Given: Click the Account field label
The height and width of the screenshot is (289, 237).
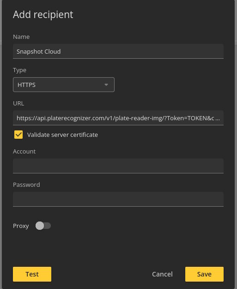Looking at the screenshot, I should pyautogui.click(x=24, y=151).
